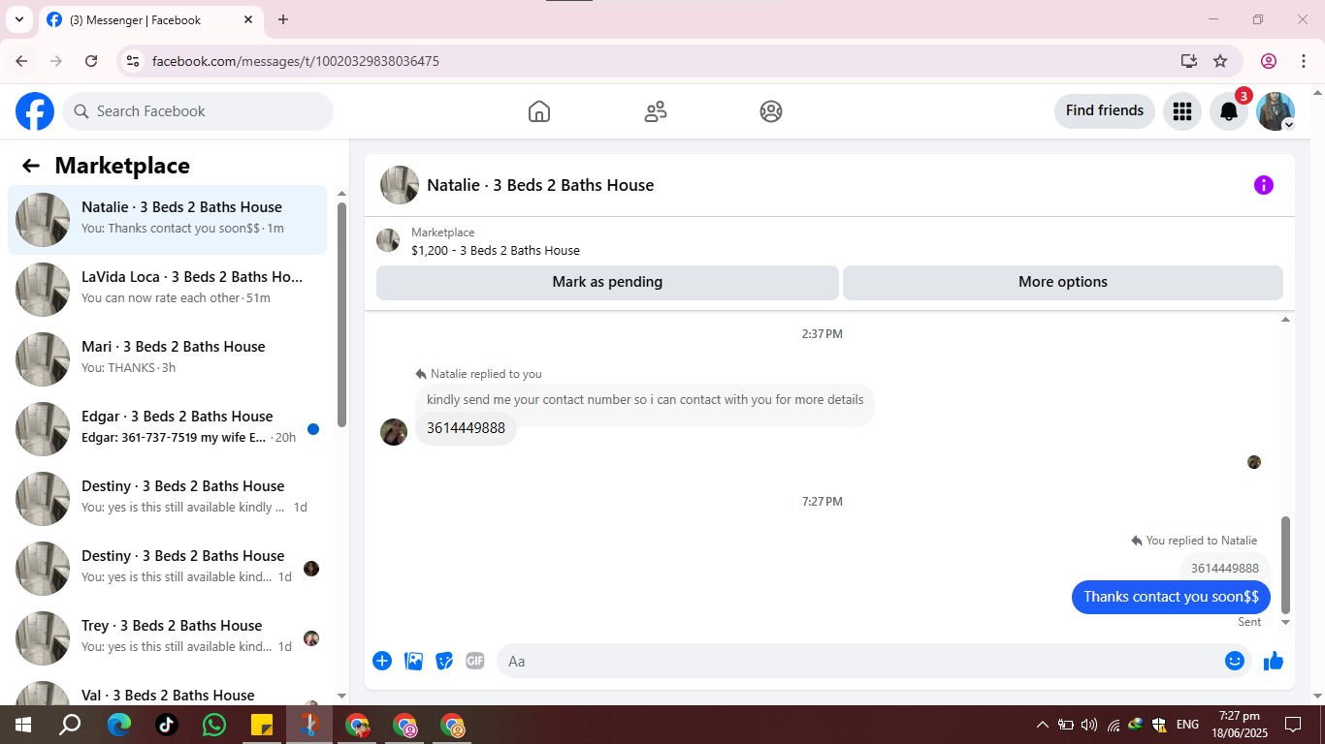The width and height of the screenshot is (1325, 744).
Task: Open More options for the listing
Action: (x=1063, y=282)
